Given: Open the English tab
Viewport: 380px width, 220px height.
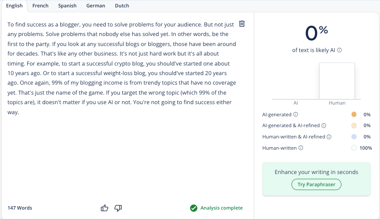Looking at the screenshot, I should point(14,6).
